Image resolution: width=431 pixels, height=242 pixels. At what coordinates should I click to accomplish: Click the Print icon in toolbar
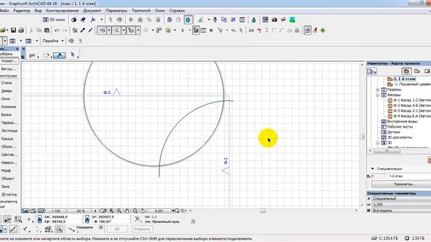click(21, 30)
